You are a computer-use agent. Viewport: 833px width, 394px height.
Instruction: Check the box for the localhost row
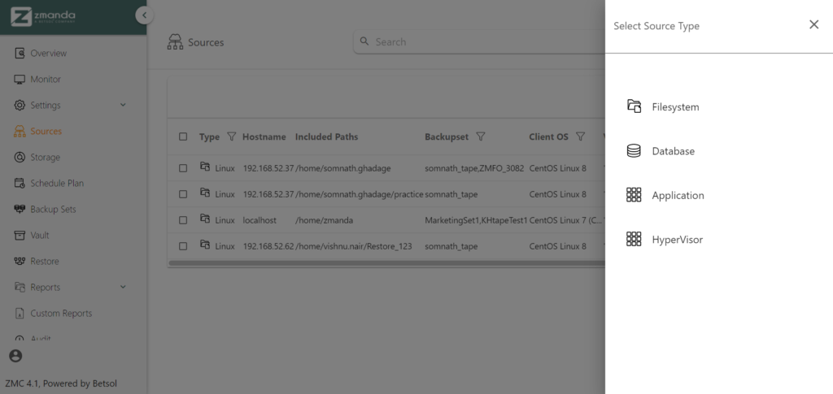coord(183,220)
